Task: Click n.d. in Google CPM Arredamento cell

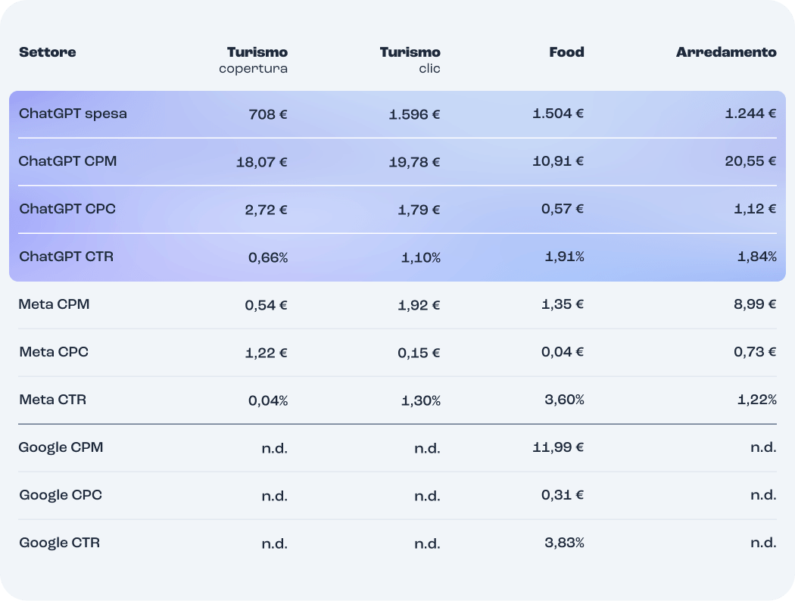Action: coord(763,447)
